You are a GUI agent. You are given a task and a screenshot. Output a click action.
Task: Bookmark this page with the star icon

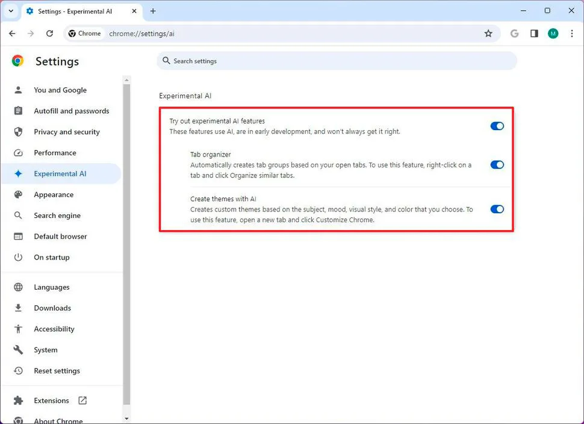click(x=488, y=34)
